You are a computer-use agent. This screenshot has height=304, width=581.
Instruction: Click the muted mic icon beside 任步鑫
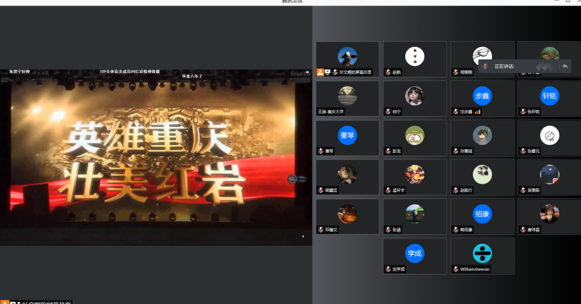(456, 111)
